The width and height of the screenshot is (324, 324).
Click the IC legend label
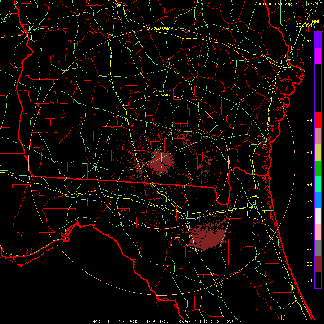(309, 233)
